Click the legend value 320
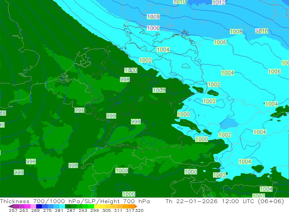289x212 pixels. 139,211
